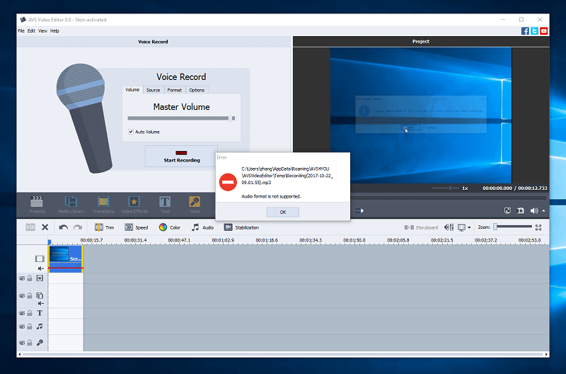The width and height of the screenshot is (566, 374).
Task: Switch to the Volume tab
Action: 132,90
